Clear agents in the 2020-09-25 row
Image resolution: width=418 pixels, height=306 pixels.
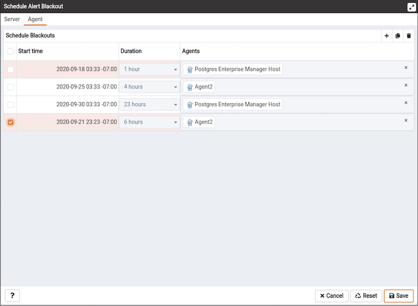click(406, 85)
